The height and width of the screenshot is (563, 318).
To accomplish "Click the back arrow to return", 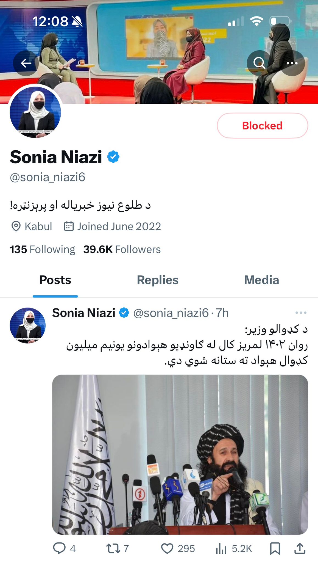I will point(26,63).
